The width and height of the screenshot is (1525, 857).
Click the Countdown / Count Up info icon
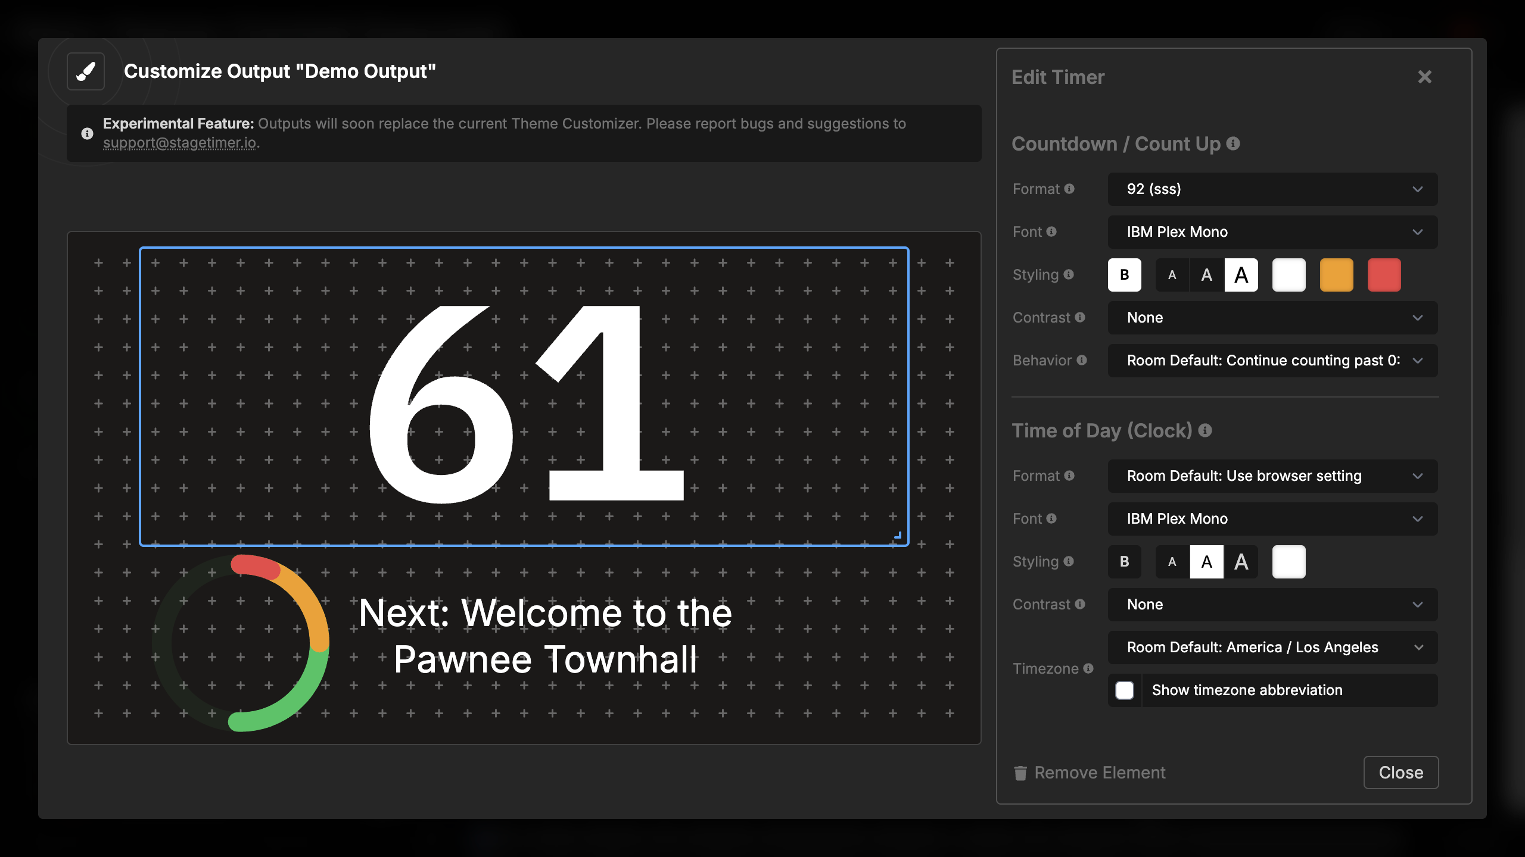tap(1233, 143)
